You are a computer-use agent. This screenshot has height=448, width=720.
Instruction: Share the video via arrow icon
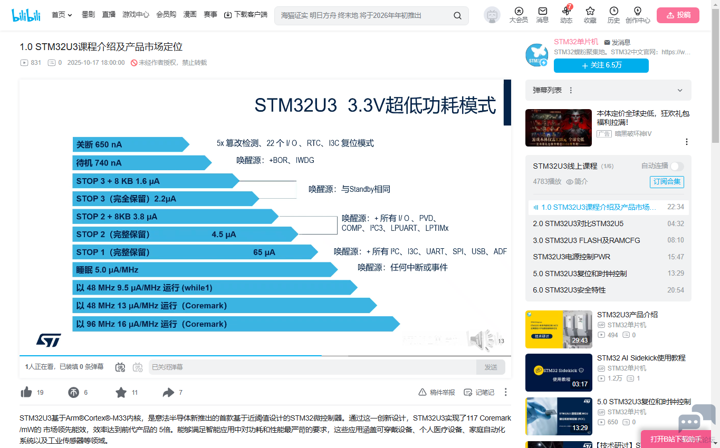[x=169, y=392]
